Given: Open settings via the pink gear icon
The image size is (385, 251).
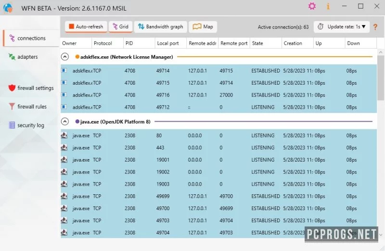Looking at the screenshot, I should [x=312, y=6].
